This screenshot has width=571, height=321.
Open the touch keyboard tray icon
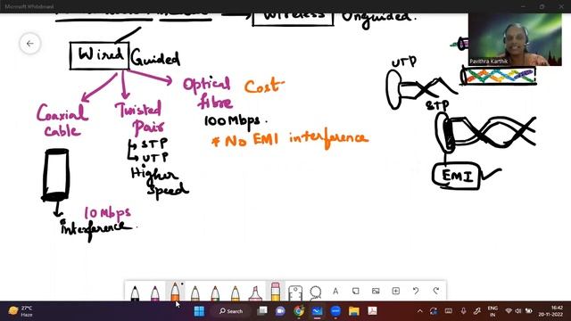tap(449, 311)
